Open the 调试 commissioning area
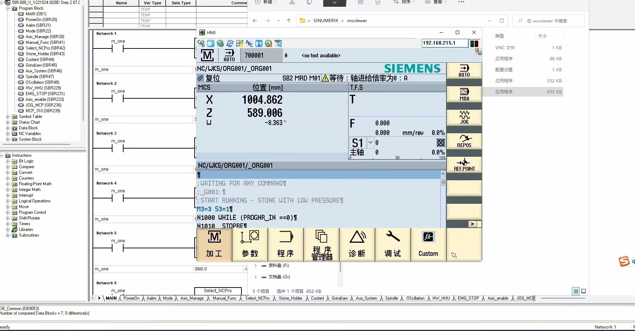This screenshot has height=331, width=635. (x=392, y=245)
